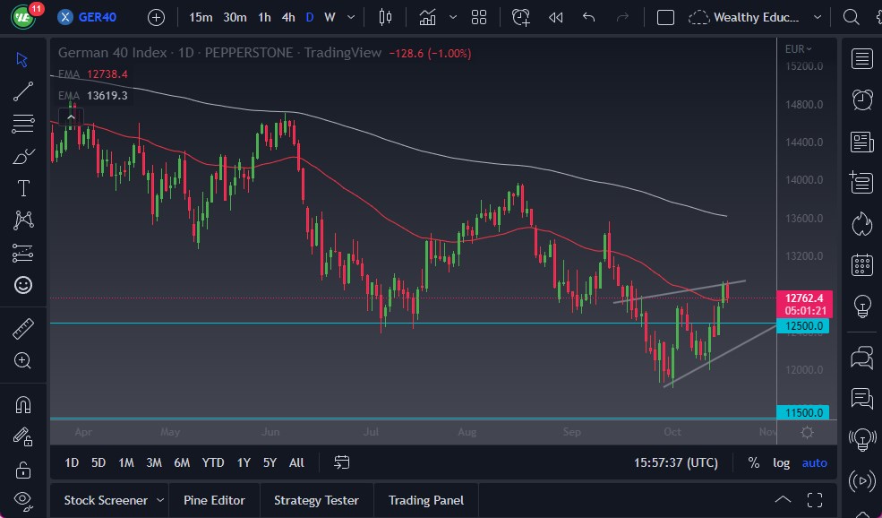Switch to the Pine Editor tab
Viewport: 882px width, 518px height.
click(x=214, y=499)
